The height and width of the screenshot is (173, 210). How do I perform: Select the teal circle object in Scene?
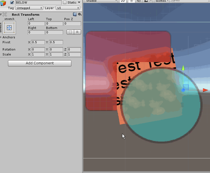[x=161, y=105]
